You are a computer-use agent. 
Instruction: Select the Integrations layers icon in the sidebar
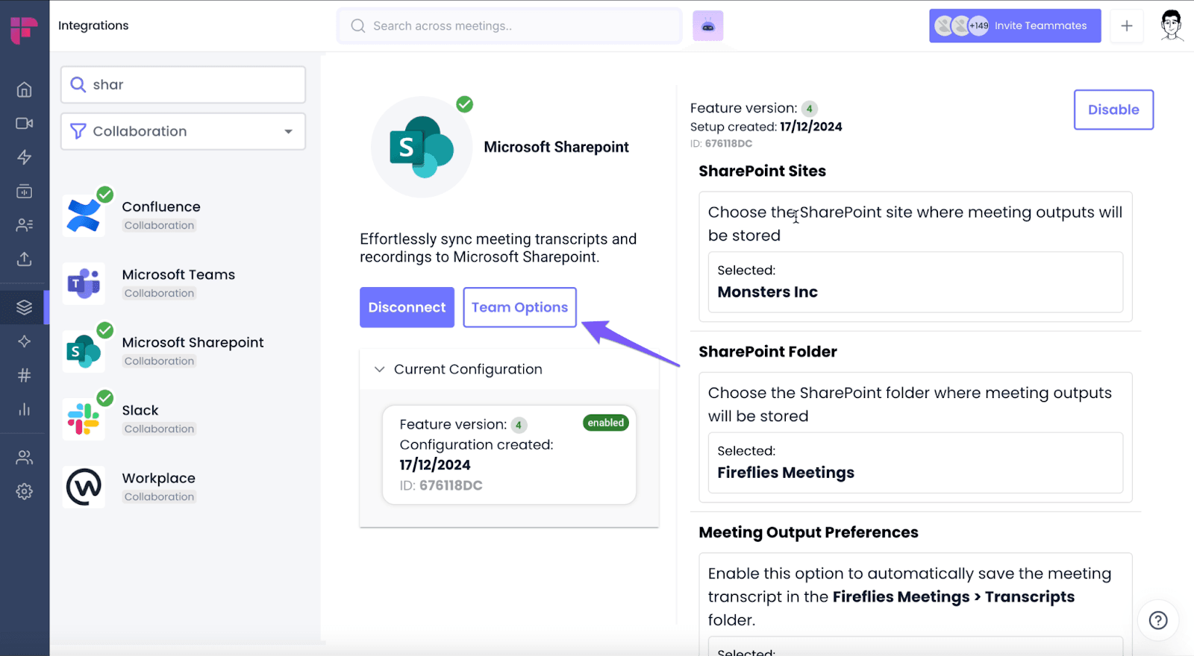tap(25, 307)
